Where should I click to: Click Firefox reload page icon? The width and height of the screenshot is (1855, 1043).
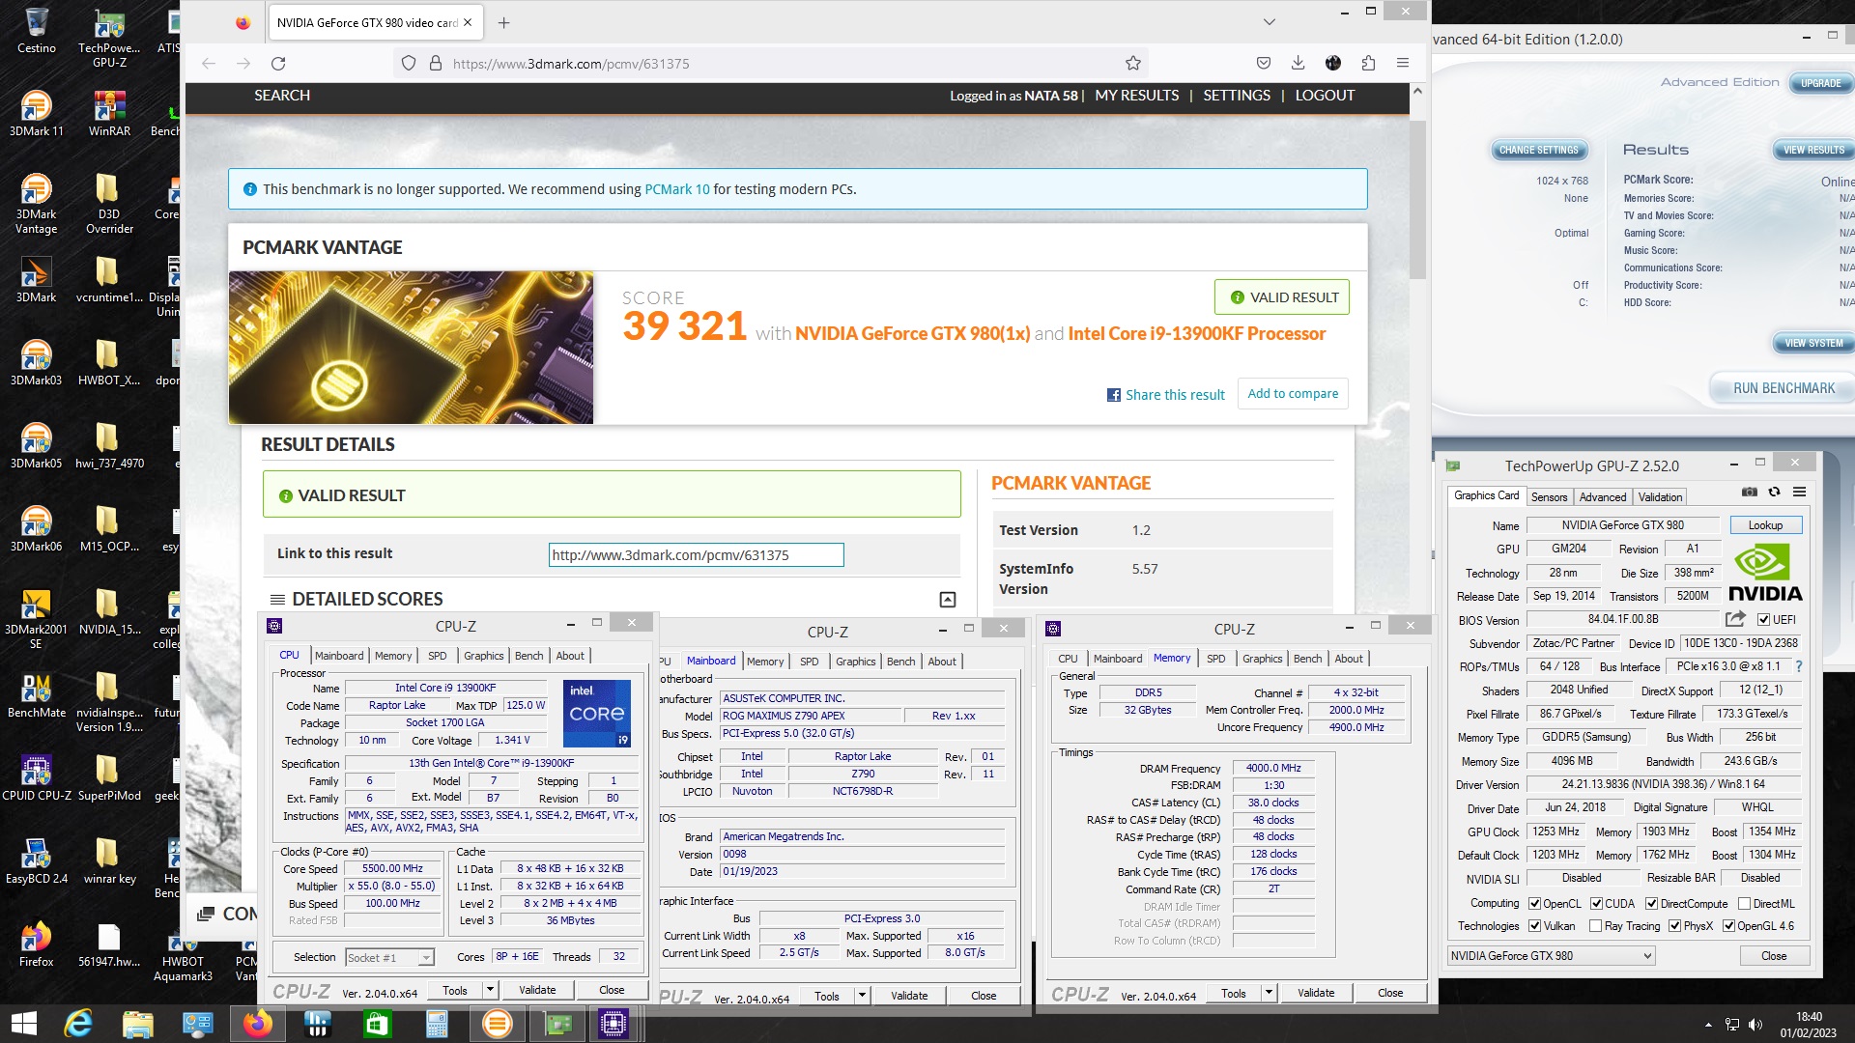click(278, 64)
